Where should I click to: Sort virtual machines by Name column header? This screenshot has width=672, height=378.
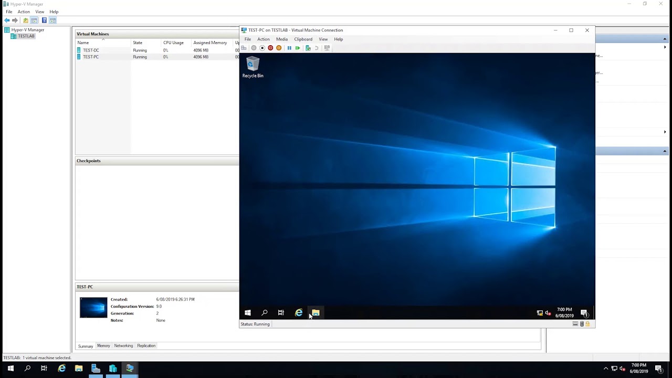coord(103,43)
